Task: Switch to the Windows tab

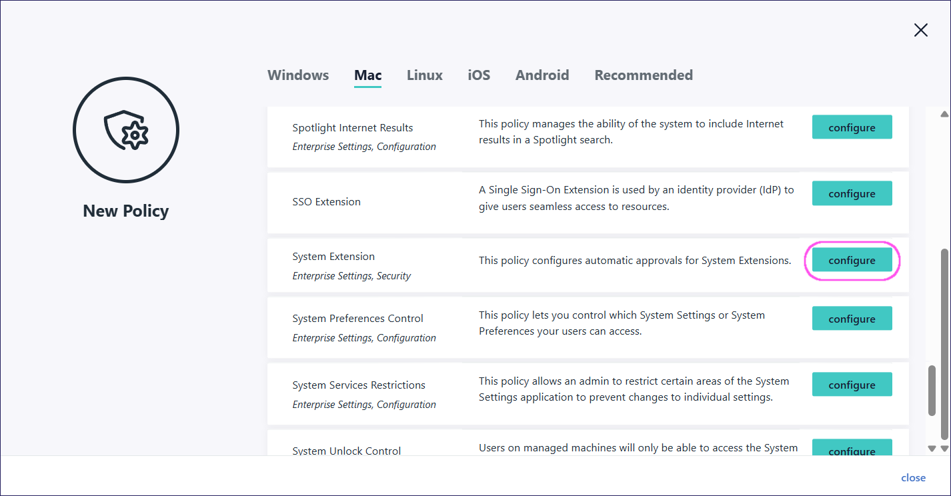Action: click(x=298, y=75)
